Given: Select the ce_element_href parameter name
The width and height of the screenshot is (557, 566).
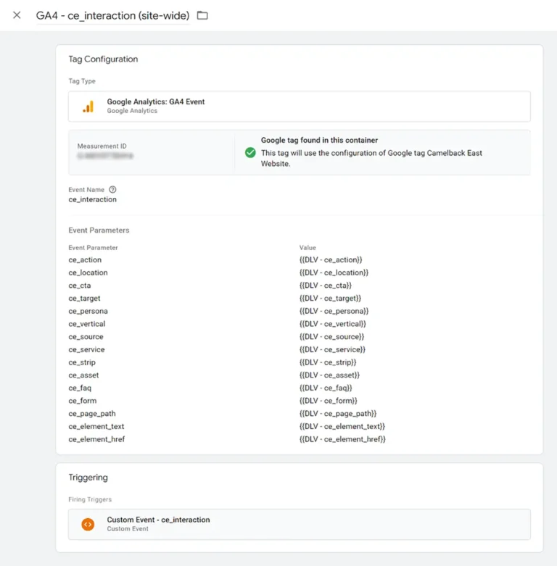Looking at the screenshot, I should (x=96, y=439).
